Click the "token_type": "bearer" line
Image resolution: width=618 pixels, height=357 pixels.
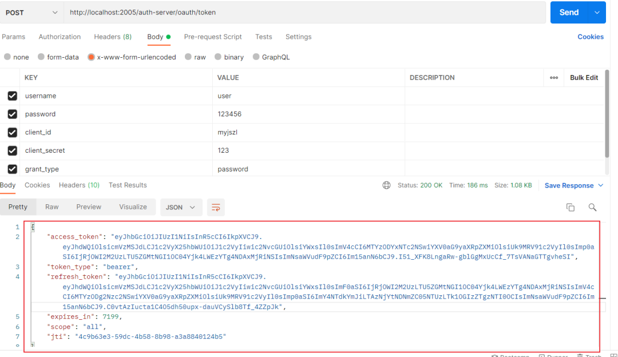click(x=92, y=267)
